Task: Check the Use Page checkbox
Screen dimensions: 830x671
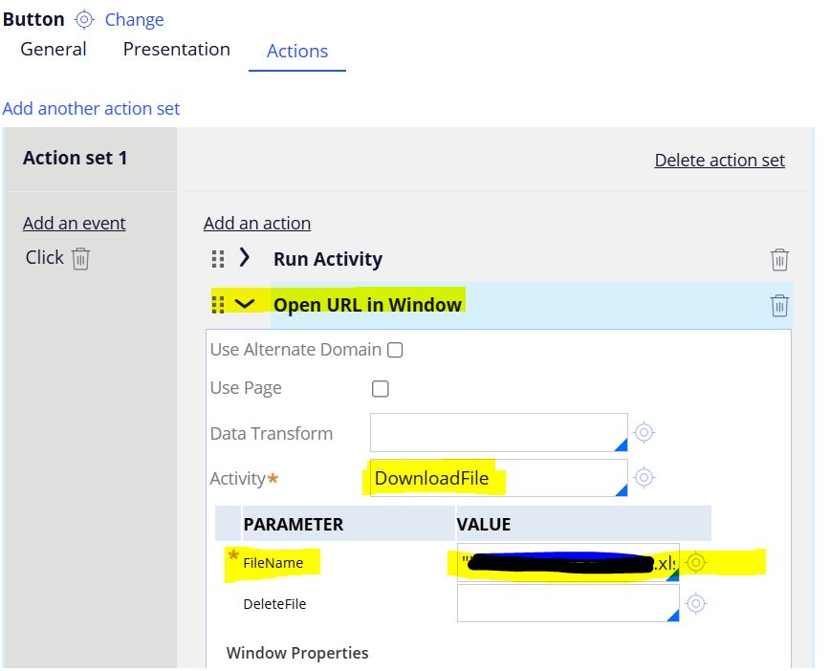Action: tap(380, 388)
